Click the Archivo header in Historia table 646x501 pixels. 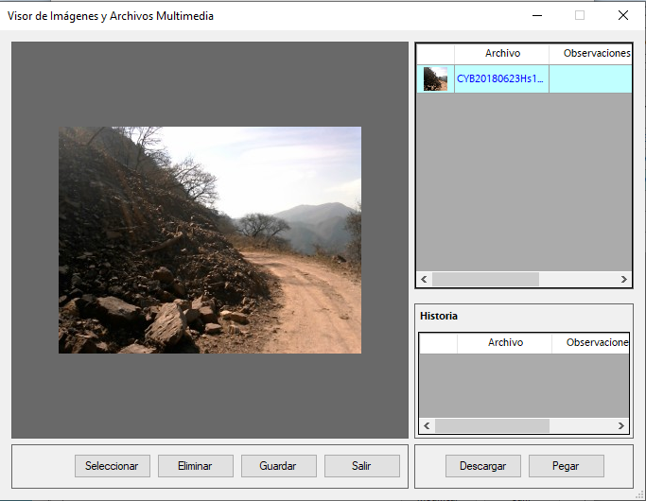click(505, 343)
